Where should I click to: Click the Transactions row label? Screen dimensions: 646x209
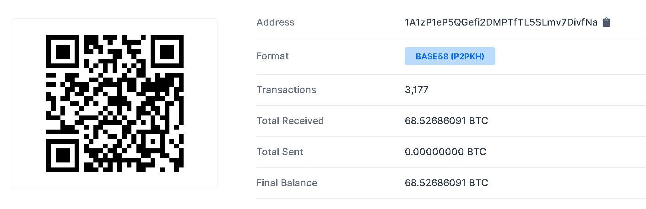click(286, 89)
